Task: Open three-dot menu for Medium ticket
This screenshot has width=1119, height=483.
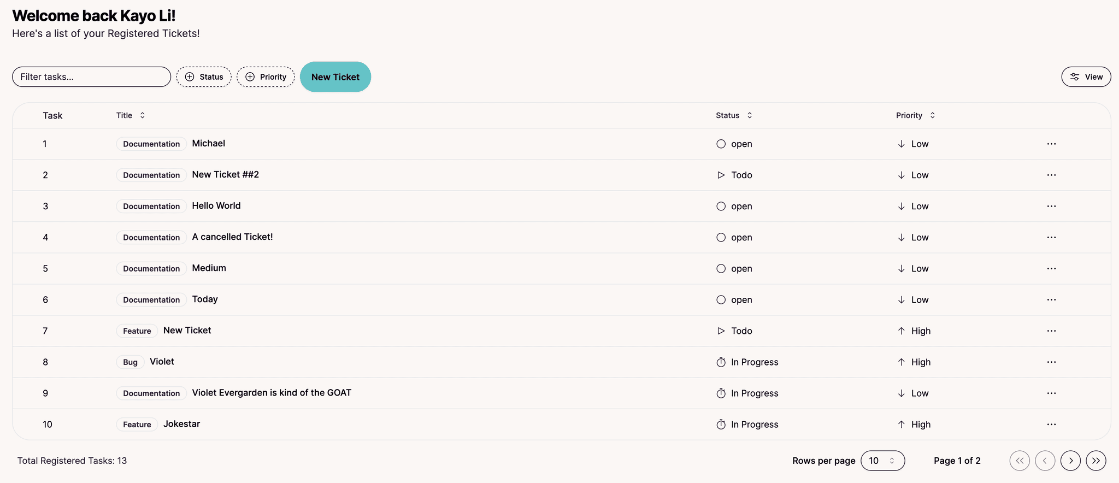Action: [x=1051, y=268]
